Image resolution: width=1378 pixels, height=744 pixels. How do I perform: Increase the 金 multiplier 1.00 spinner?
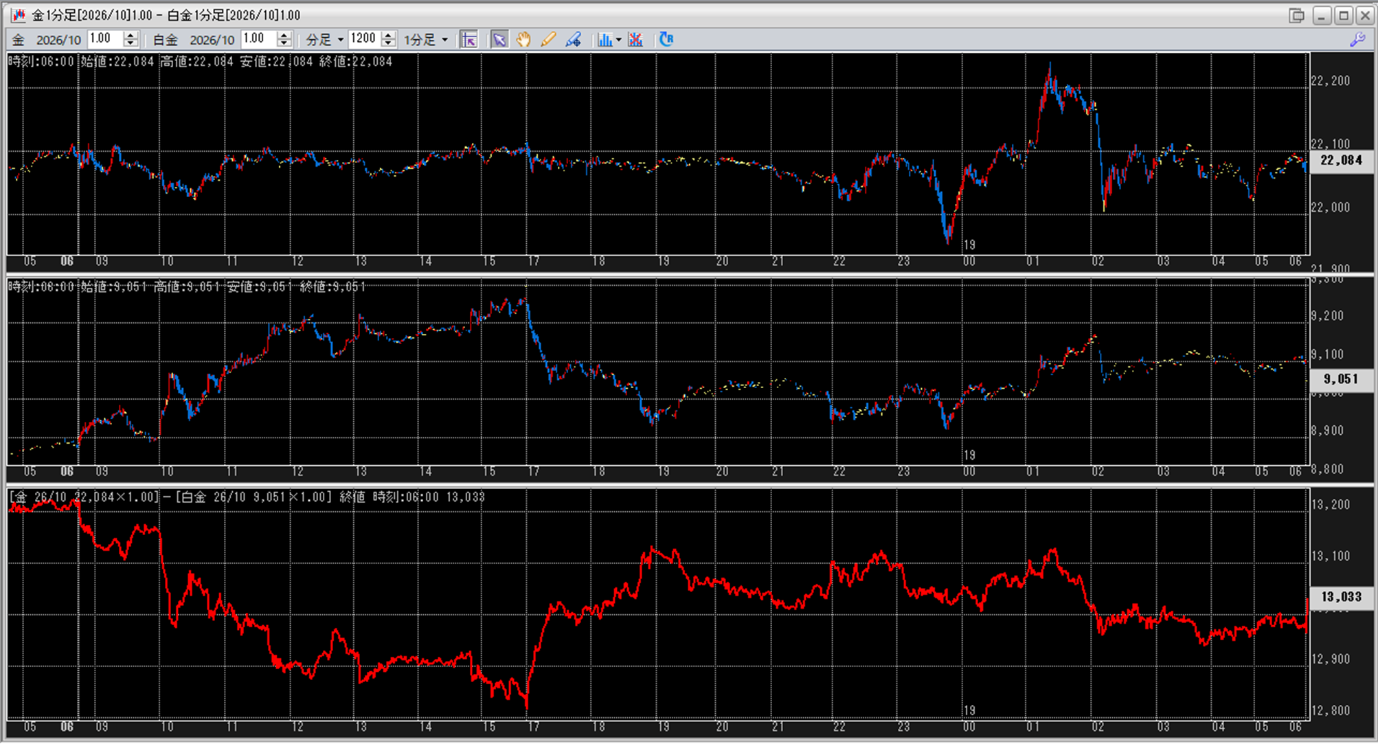pyautogui.click(x=131, y=35)
